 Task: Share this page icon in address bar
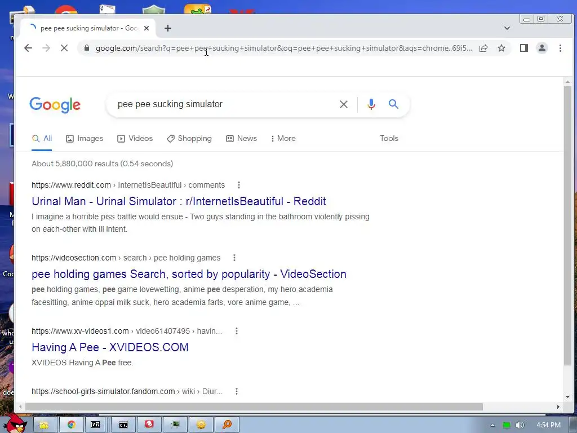pos(483,48)
